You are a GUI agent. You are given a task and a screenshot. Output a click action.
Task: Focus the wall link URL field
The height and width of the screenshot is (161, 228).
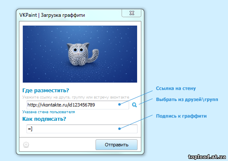[x=78, y=105]
